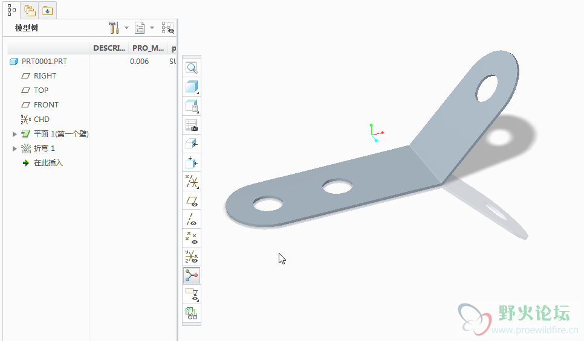The image size is (584, 341).
Task: Click the middle hole on the flat wall
Action: pyautogui.click(x=337, y=186)
